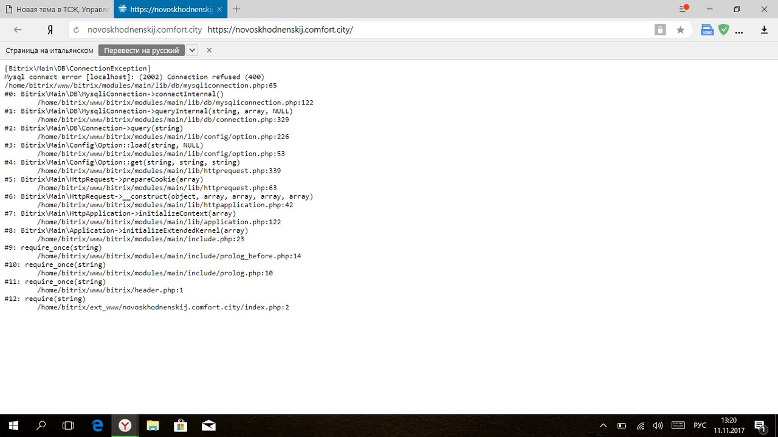Bookmark page with the star icon
This screenshot has height=437, width=778.
coord(680,30)
